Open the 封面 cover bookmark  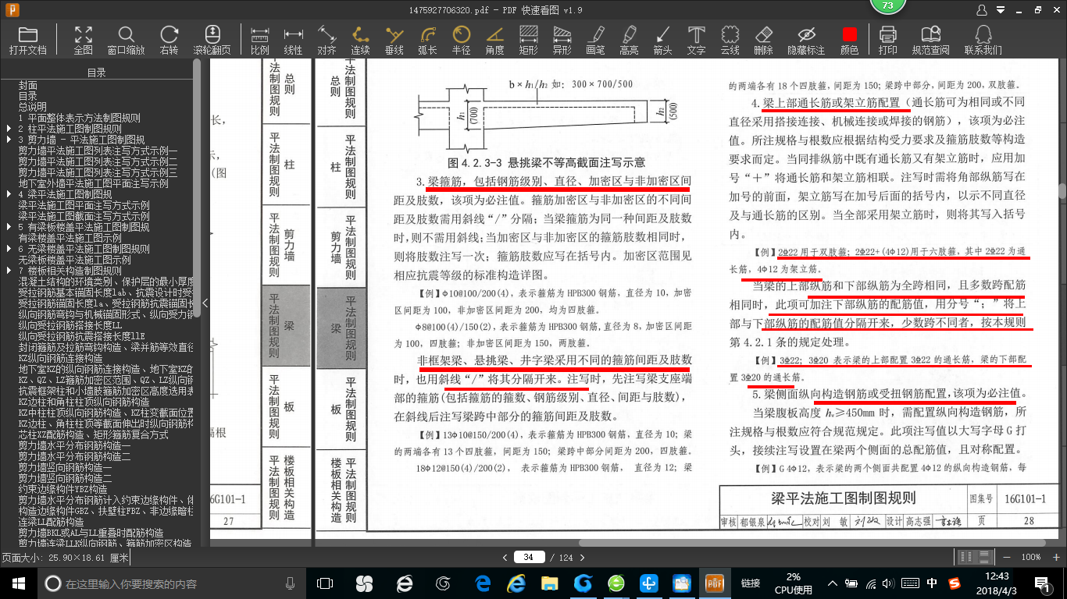click(x=28, y=85)
